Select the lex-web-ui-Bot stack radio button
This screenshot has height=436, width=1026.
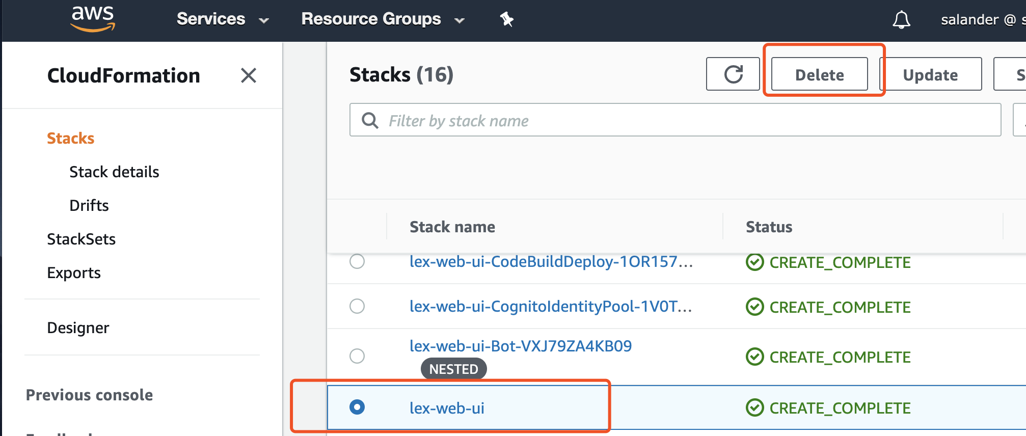pos(357,356)
